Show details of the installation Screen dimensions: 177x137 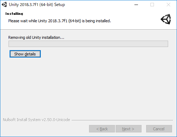pos(25,54)
